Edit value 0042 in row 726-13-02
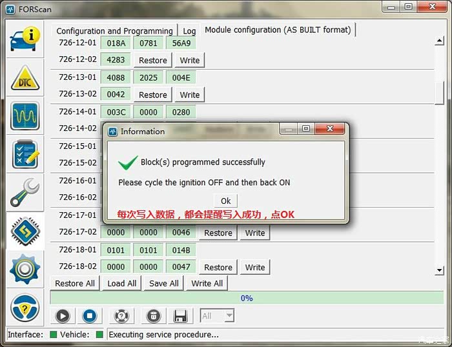Viewport: 452px width, 347px height. 116,94
